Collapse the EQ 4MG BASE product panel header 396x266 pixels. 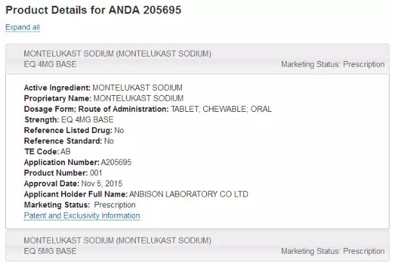(197, 59)
